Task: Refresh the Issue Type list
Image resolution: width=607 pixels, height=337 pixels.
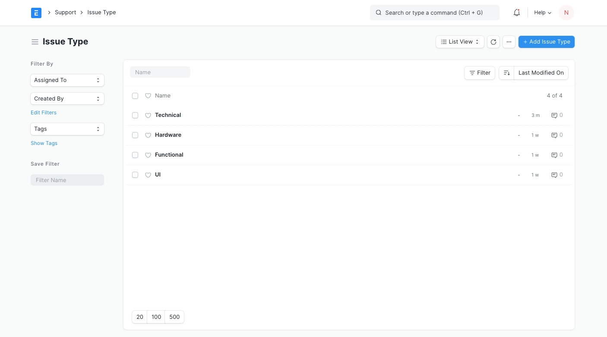Action: click(x=493, y=42)
